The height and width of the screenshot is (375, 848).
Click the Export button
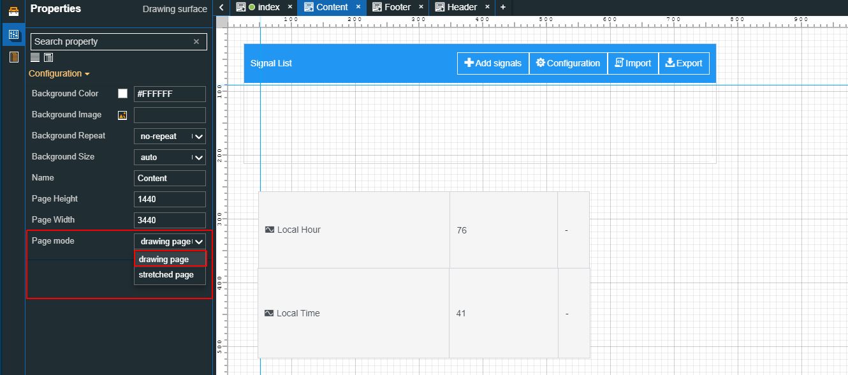pyautogui.click(x=684, y=63)
